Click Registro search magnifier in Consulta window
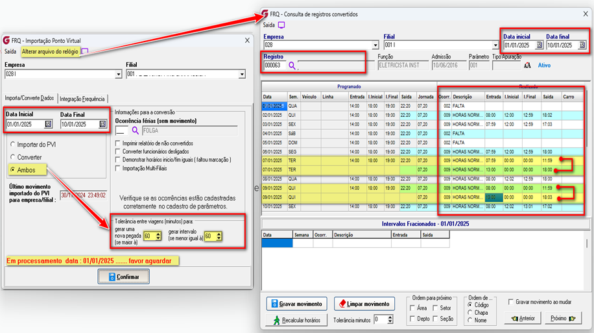This screenshot has height=333, width=594. 292,66
